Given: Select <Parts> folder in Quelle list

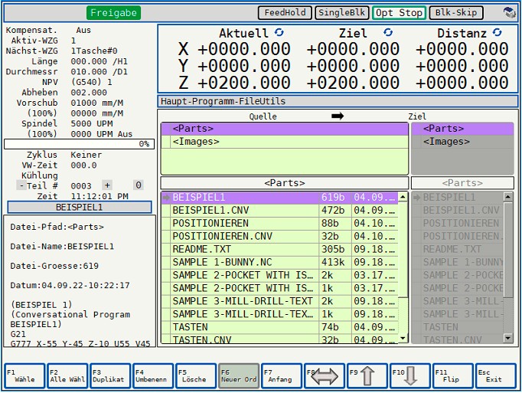Looking at the screenshot, I should (285, 129).
